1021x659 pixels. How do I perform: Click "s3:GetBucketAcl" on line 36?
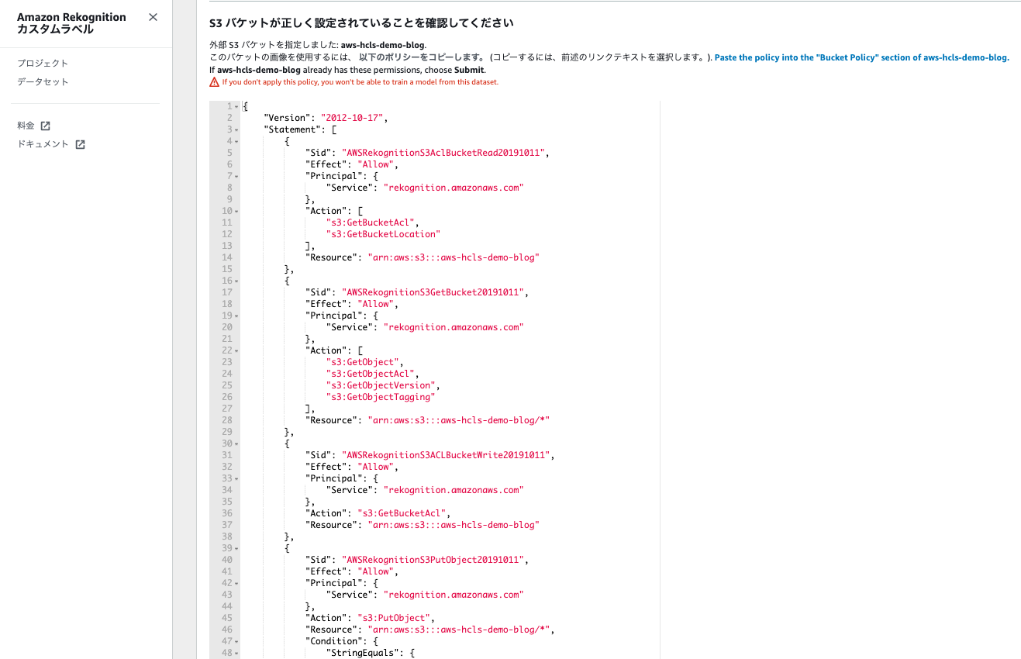[402, 513]
